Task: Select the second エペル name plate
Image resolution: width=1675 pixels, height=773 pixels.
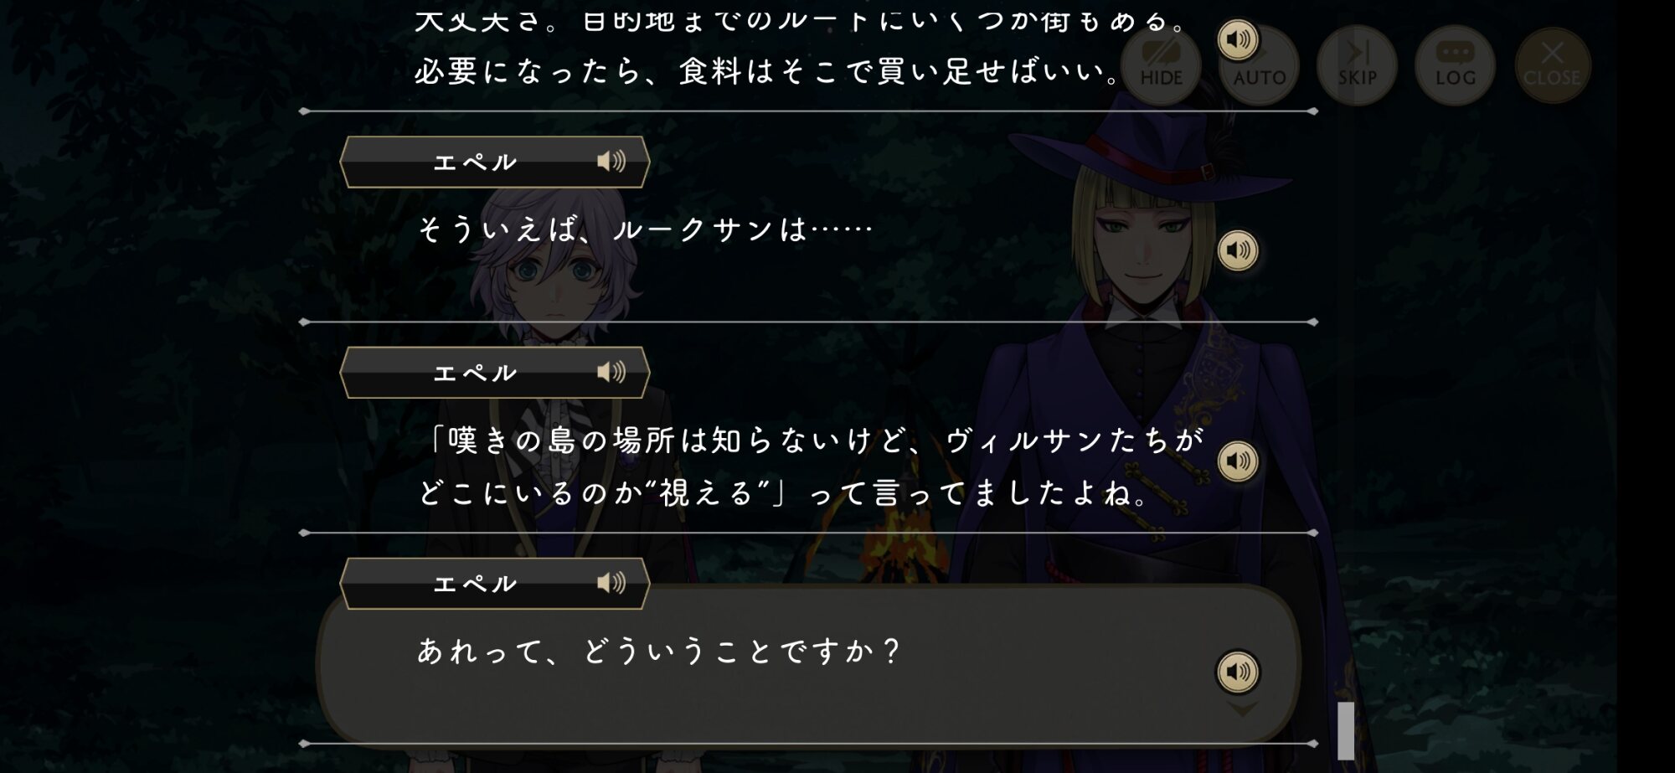Action: tap(495, 373)
